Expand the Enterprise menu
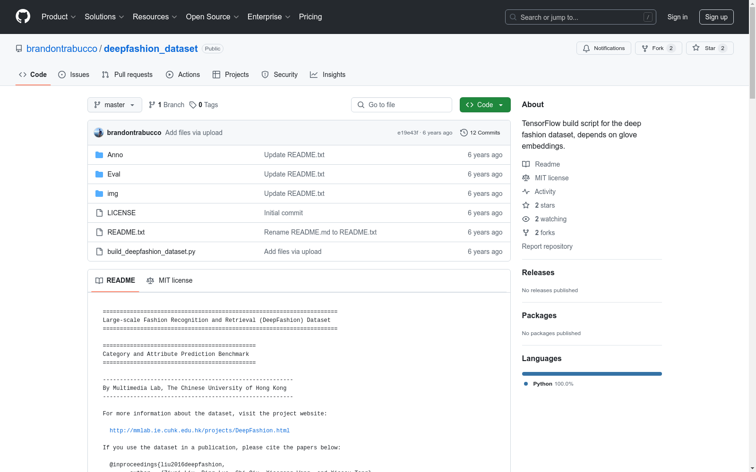Image resolution: width=756 pixels, height=472 pixels. click(269, 17)
